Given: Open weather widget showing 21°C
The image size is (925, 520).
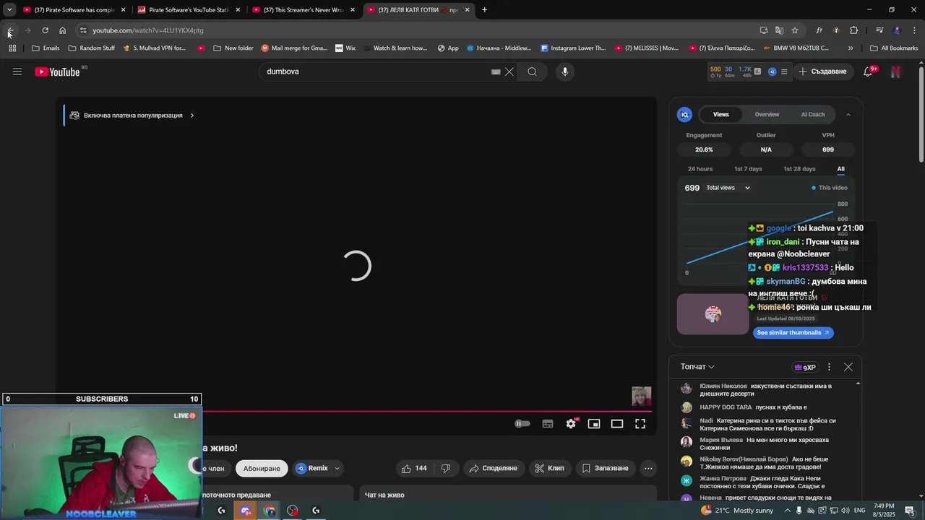Looking at the screenshot, I should (x=737, y=511).
